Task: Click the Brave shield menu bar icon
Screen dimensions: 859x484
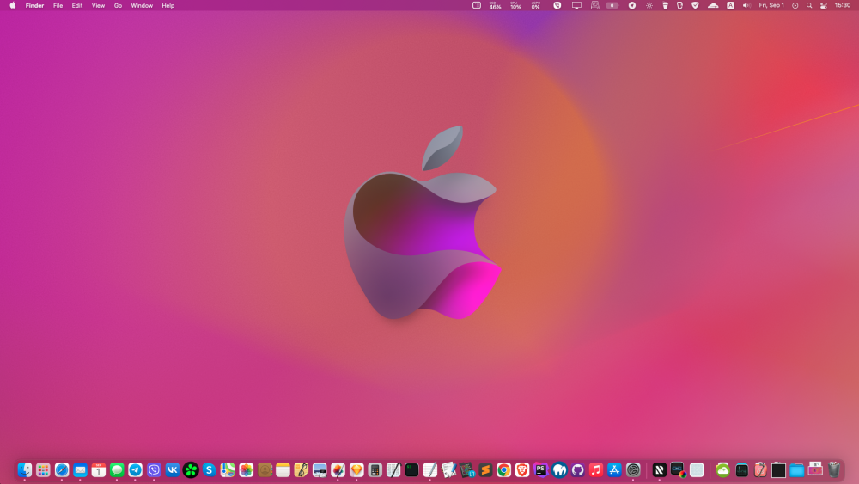Action: pyautogui.click(x=695, y=5)
